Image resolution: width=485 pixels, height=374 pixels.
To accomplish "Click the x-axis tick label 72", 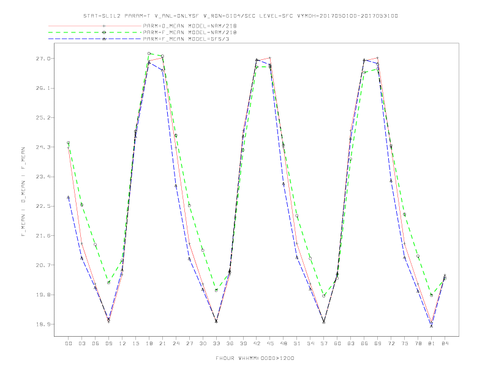I will point(391,343).
